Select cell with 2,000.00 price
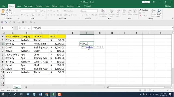Image resolution: width=174 pixels, height=97 pixels. (57, 47)
